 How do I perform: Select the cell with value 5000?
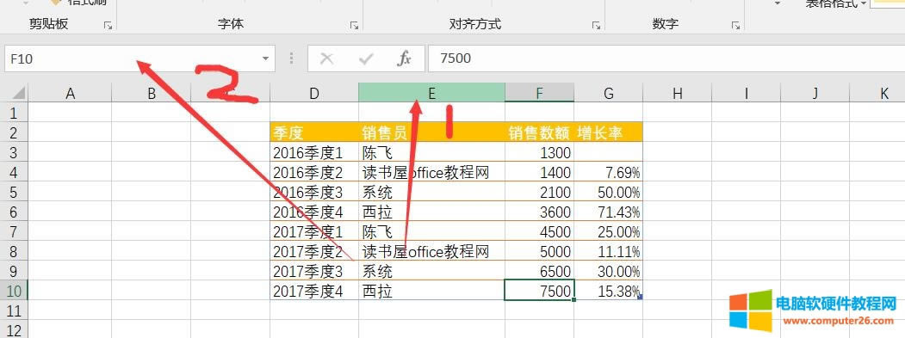pyautogui.click(x=539, y=251)
